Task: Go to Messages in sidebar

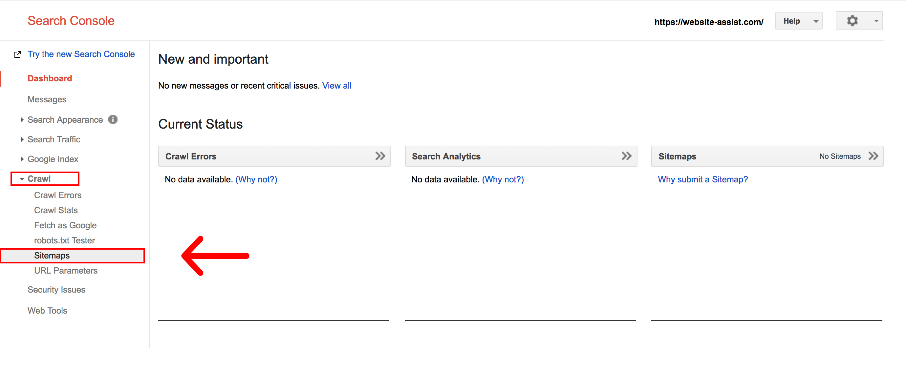Action: click(47, 99)
